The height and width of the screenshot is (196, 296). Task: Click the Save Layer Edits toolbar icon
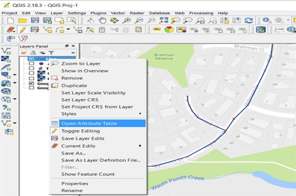pyautogui.click(x=35, y=30)
